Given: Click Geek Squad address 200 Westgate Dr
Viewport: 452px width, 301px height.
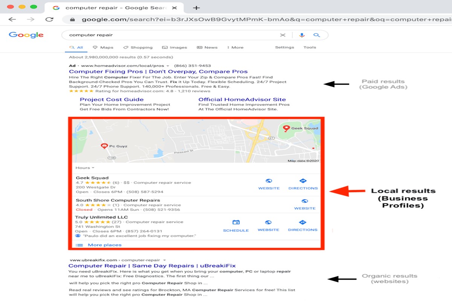Looking at the screenshot, I should [x=96, y=187].
